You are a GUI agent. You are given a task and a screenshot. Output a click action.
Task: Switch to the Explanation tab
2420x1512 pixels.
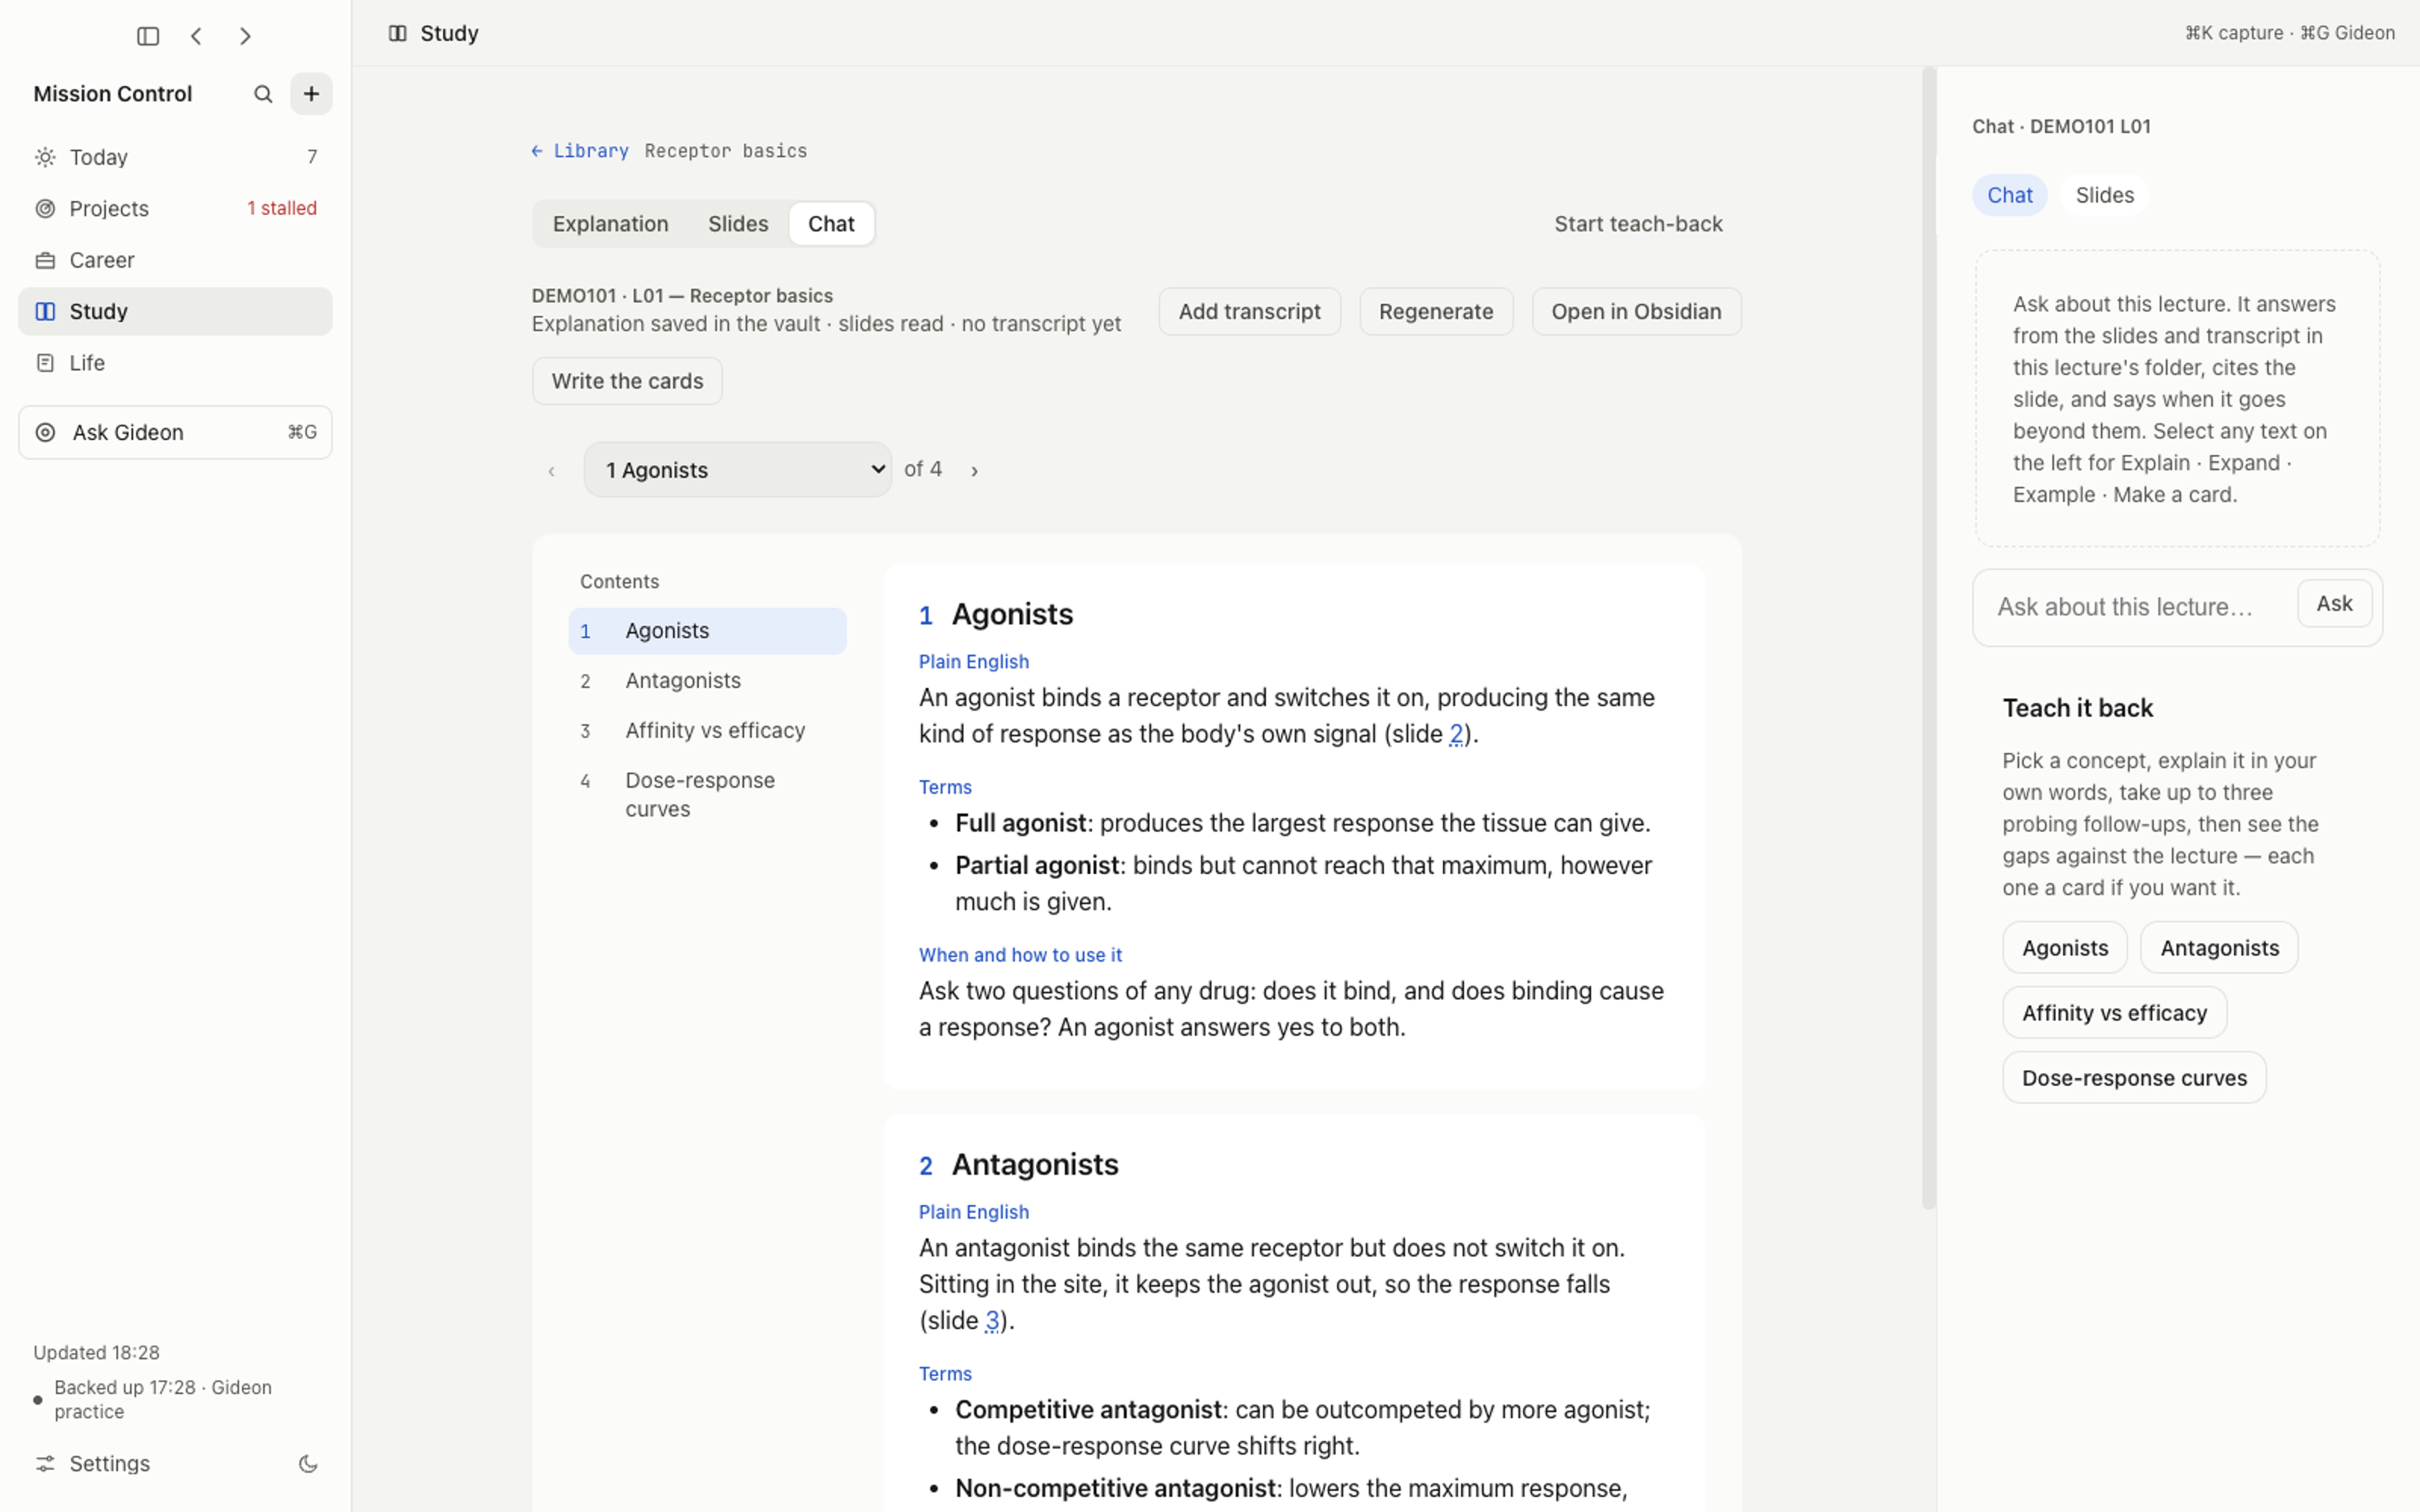click(x=610, y=224)
